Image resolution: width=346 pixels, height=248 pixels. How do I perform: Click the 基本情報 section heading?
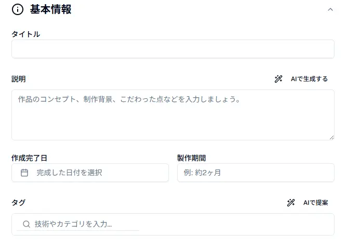click(x=50, y=9)
